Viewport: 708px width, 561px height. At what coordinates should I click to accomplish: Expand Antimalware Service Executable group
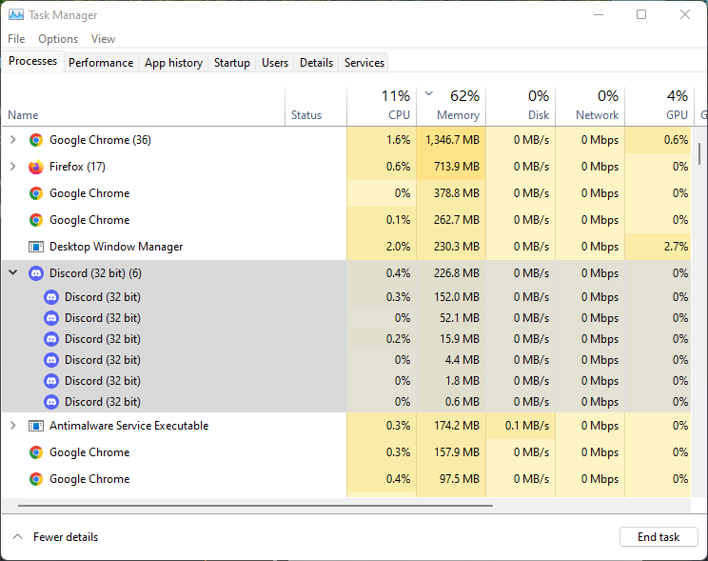(13, 426)
